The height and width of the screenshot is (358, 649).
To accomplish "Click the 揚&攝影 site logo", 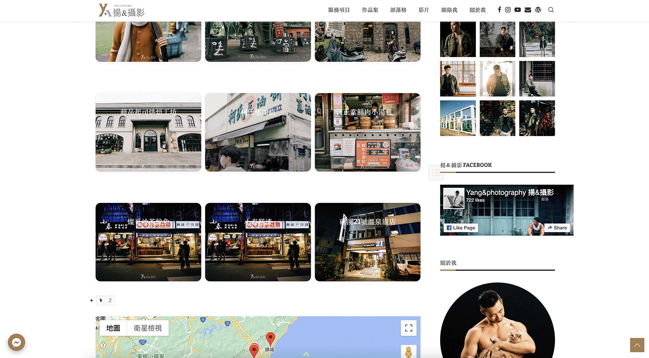I will pyautogui.click(x=122, y=10).
